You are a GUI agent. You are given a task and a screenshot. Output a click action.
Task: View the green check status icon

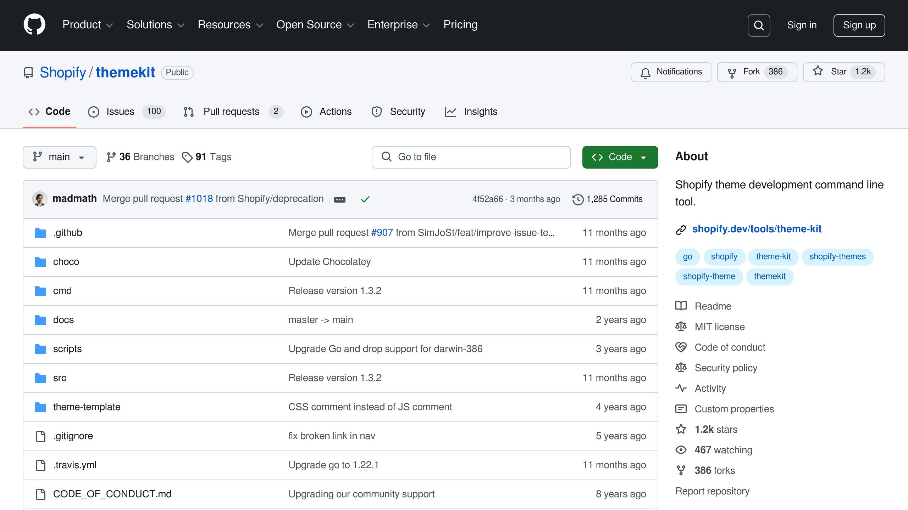tap(365, 199)
